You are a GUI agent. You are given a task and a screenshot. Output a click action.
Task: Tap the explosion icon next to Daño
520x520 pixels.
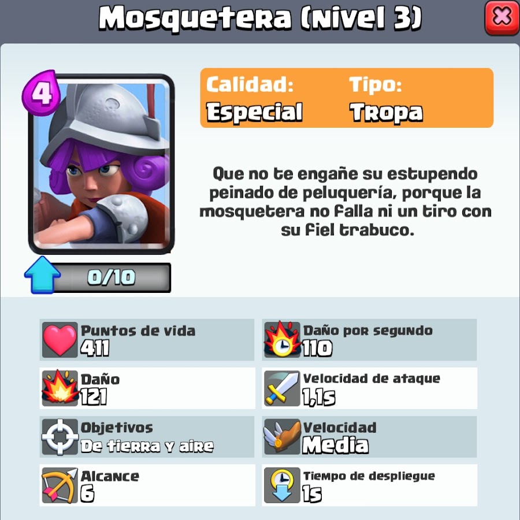coord(60,388)
